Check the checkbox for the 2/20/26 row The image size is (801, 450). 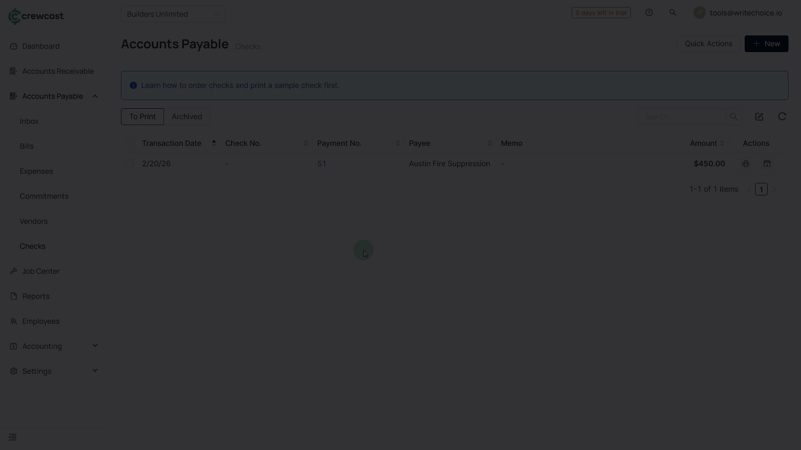129,164
